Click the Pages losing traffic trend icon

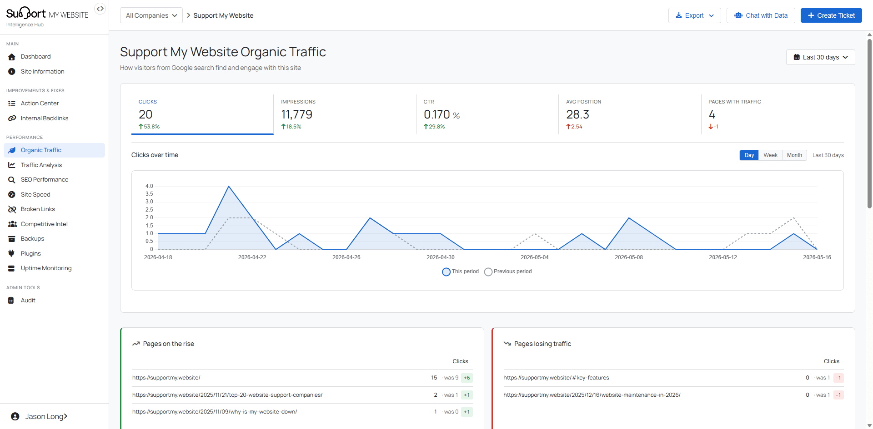(507, 344)
